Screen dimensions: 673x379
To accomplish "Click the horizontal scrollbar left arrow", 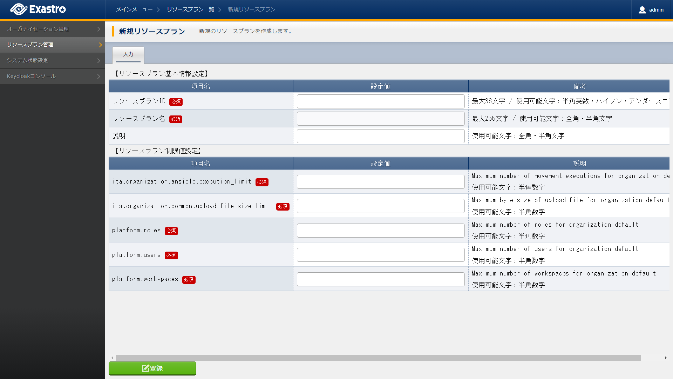I will click(x=113, y=358).
